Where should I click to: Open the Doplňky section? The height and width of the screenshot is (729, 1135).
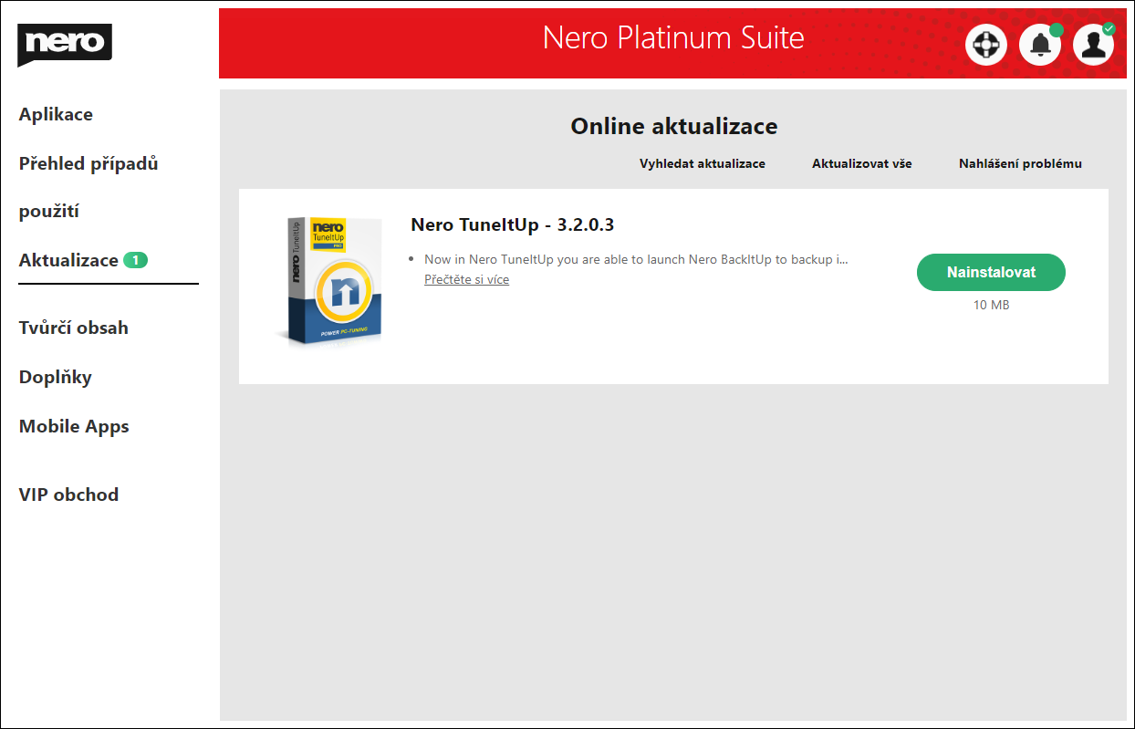[x=55, y=377]
